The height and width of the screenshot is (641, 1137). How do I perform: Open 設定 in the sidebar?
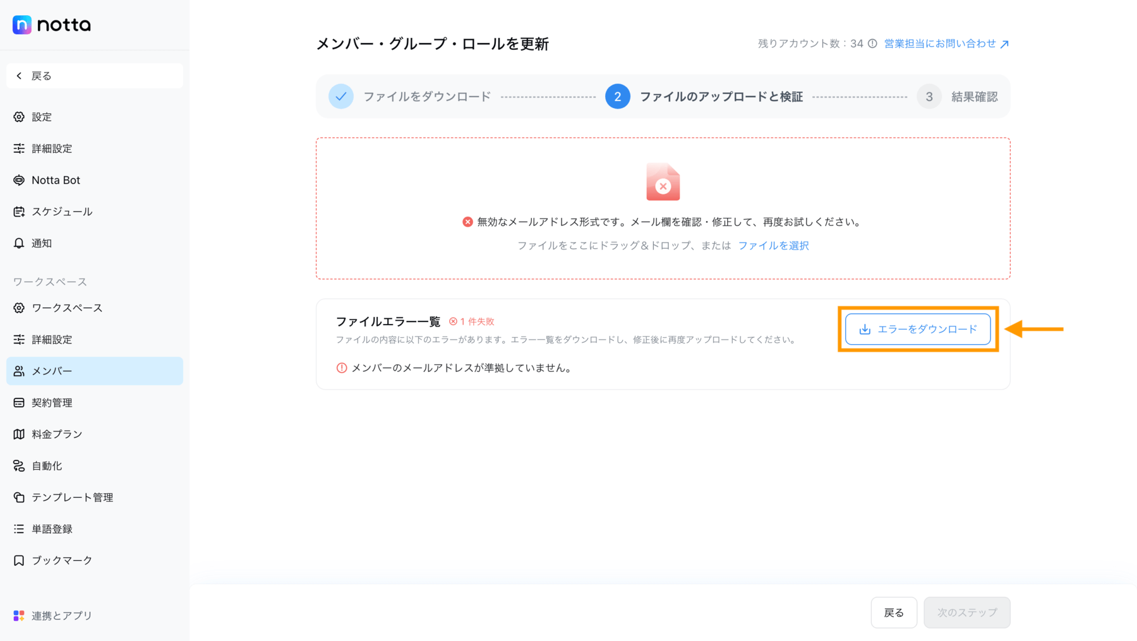pyautogui.click(x=95, y=117)
